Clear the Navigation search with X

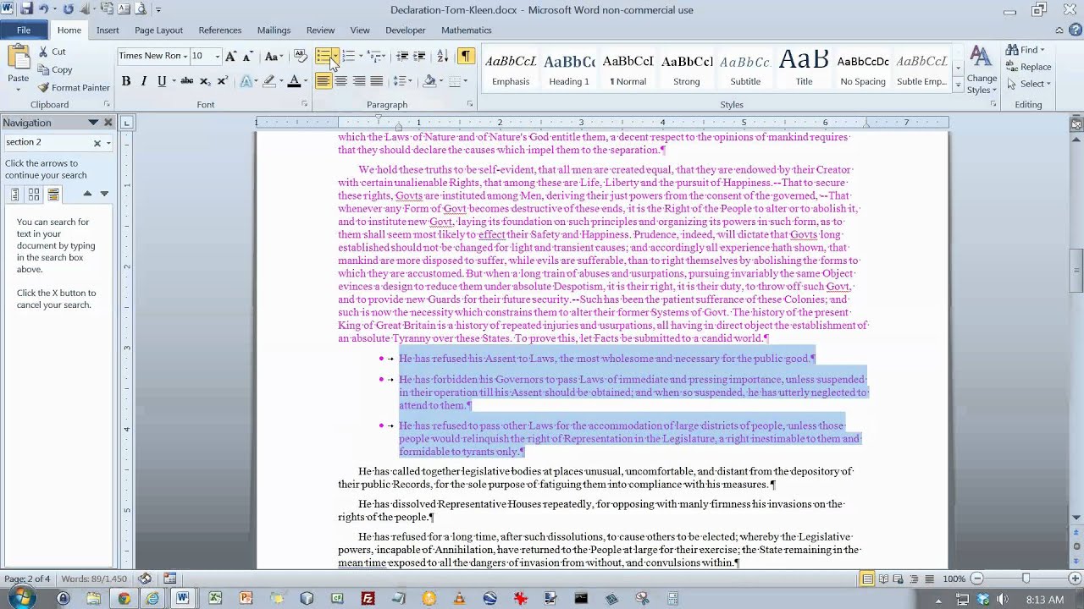(x=97, y=143)
